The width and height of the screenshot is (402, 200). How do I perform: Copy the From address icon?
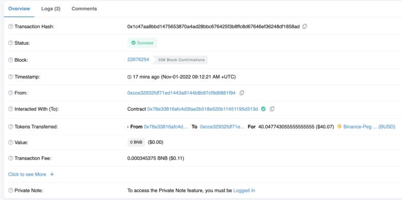(242, 93)
